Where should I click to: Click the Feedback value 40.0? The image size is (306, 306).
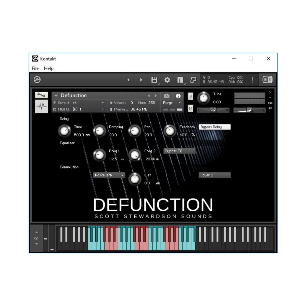coord(183,135)
